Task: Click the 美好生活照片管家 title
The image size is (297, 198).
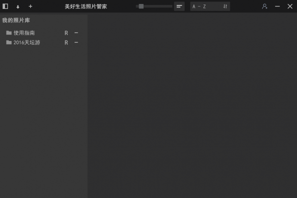Action: 86,6
